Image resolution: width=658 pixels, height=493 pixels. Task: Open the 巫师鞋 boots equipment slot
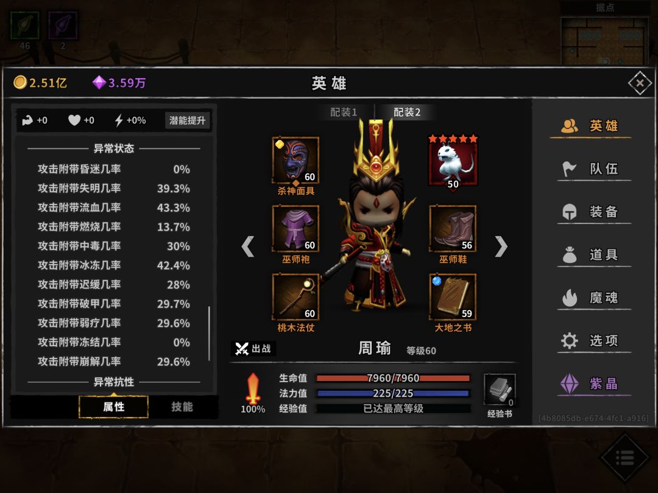(x=453, y=228)
